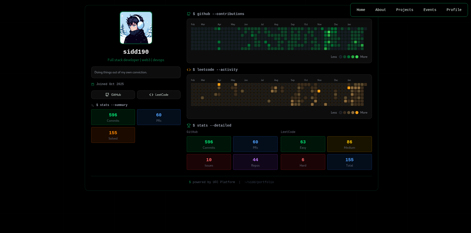The width and height of the screenshot is (471, 233).
Task: Navigate to the Events page
Action: tap(430, 10)
